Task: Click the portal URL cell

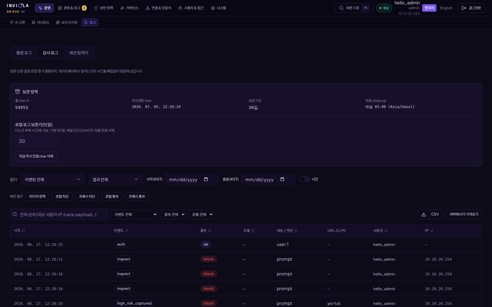Action: [334, 303]
